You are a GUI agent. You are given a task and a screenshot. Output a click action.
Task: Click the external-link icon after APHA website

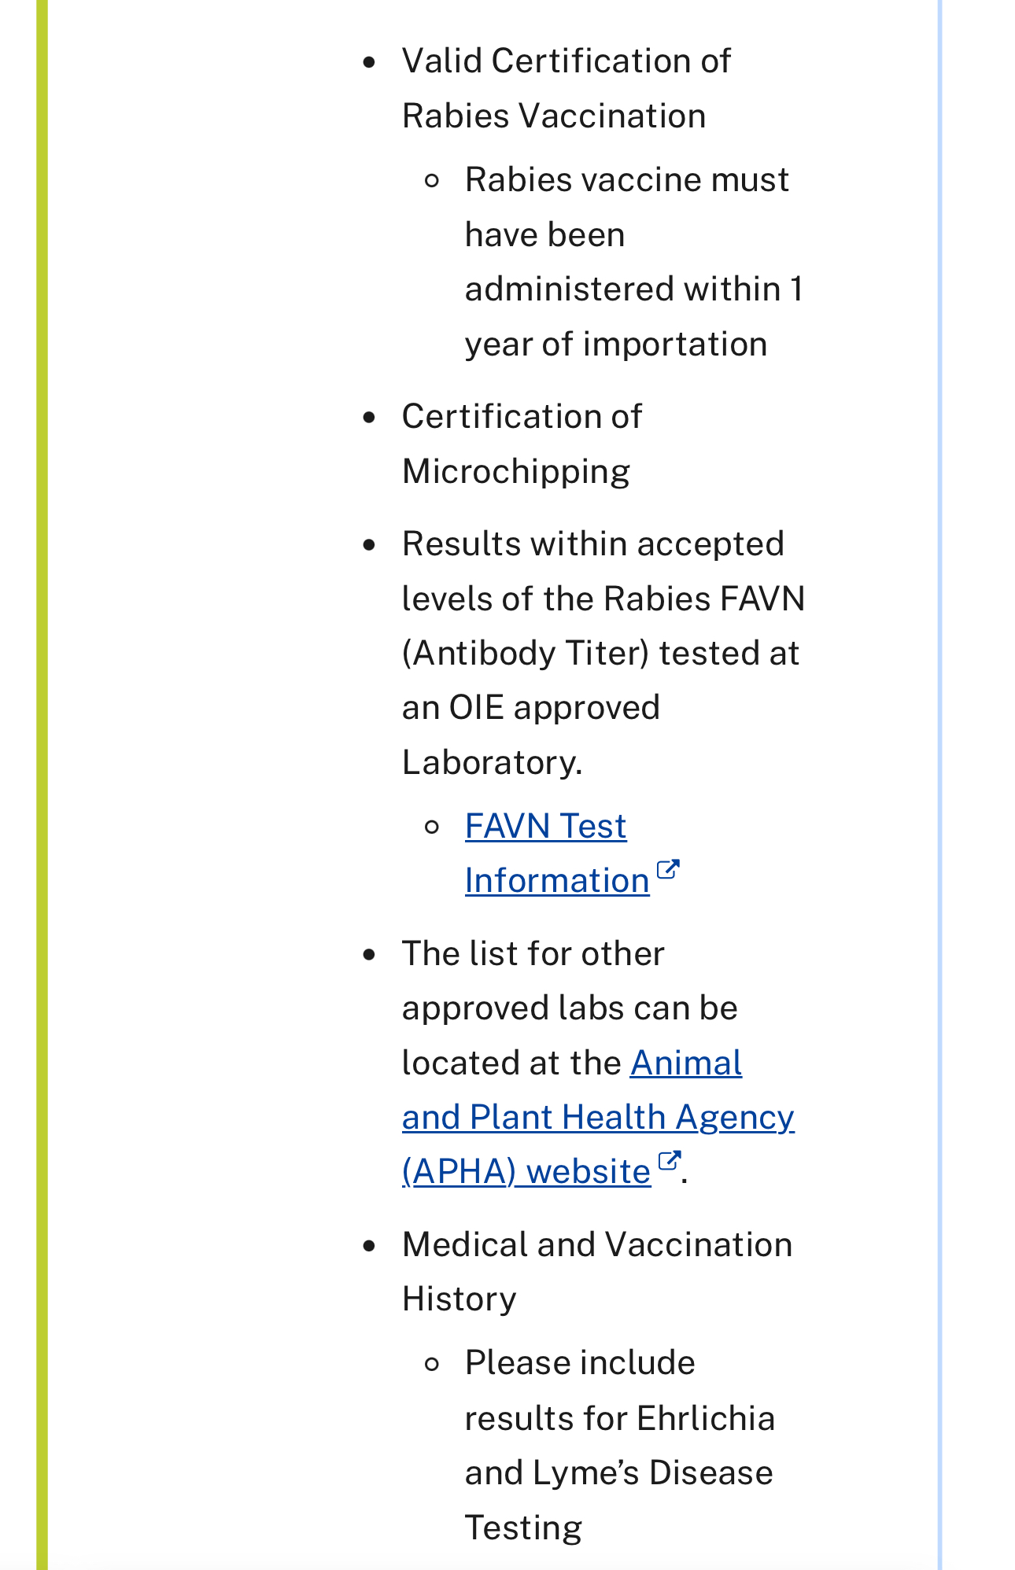(670, 1161)
